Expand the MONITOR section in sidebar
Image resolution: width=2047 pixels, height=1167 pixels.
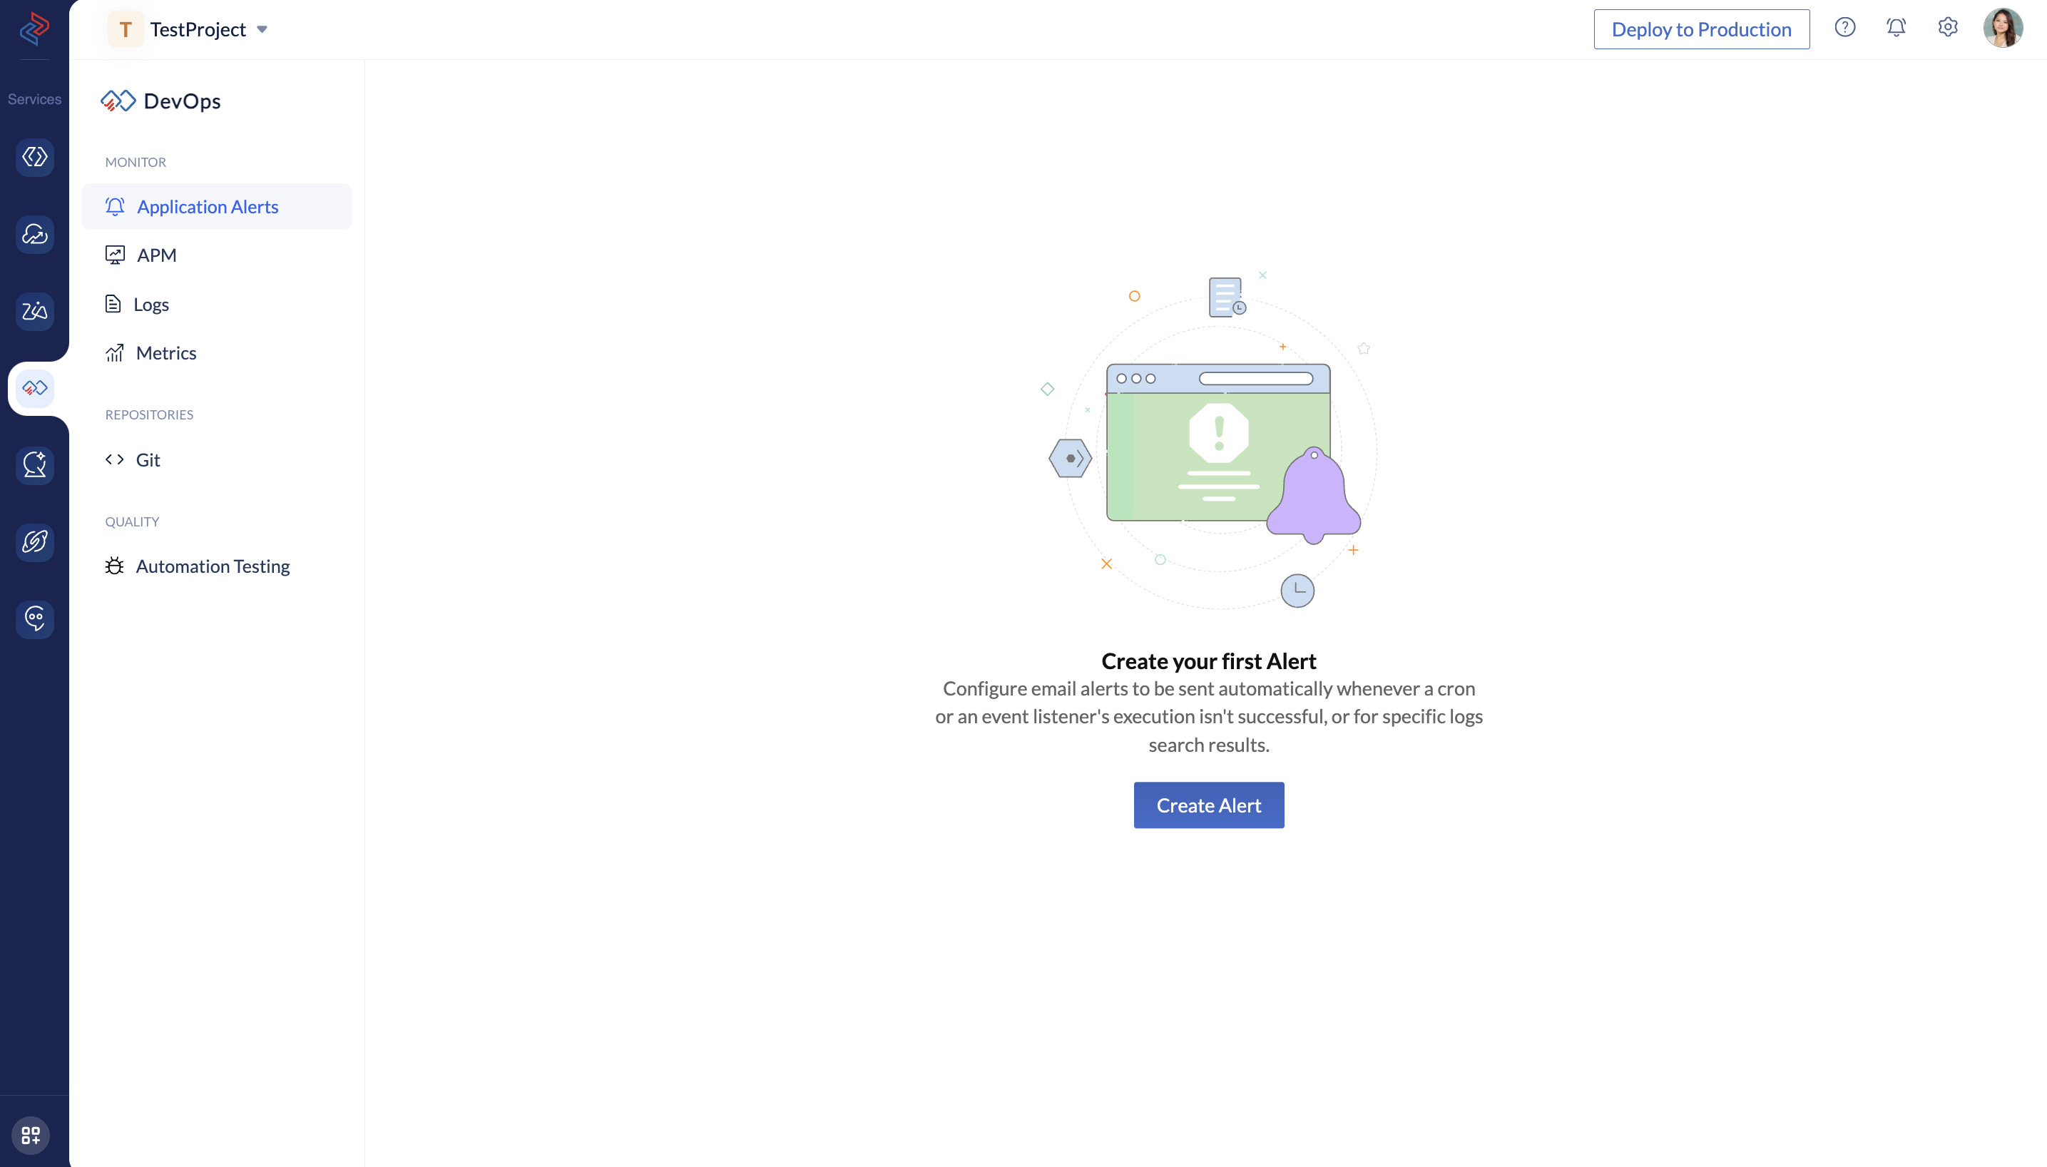point(136,162)
